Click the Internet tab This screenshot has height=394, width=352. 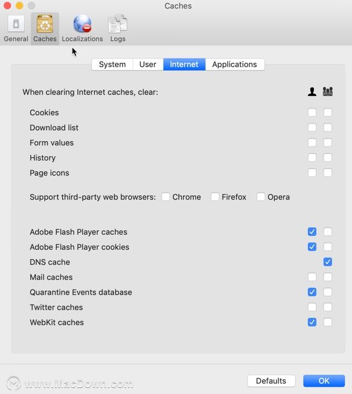(184, 65)
